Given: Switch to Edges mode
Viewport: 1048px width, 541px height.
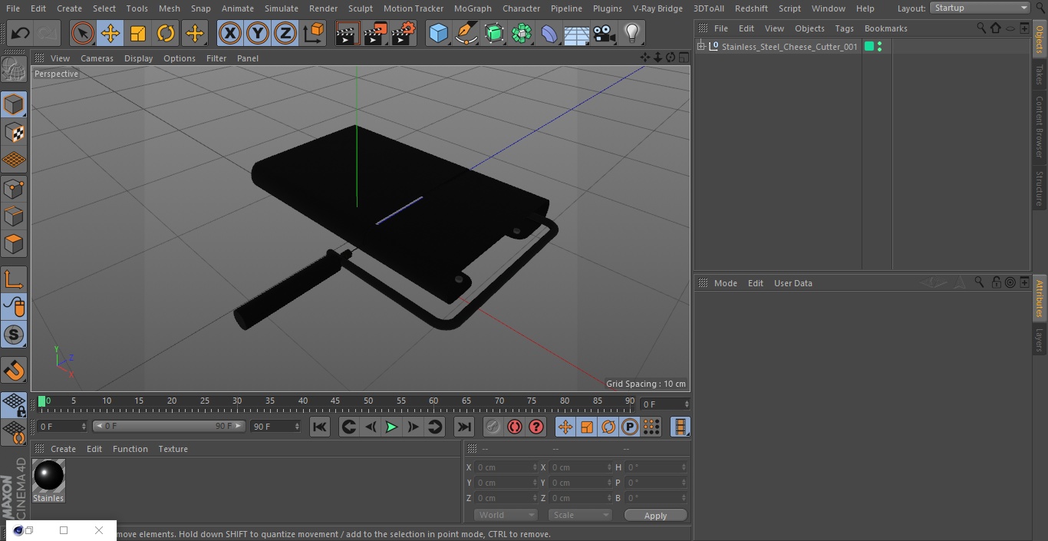Looking at the screenshot, I should [x=14, y=216].
